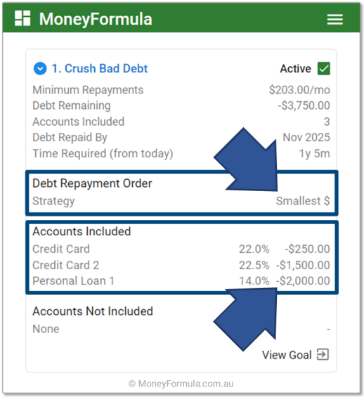Click the 'Debt Remaining' label
The image size is (364, 397).
pos(72,106)
